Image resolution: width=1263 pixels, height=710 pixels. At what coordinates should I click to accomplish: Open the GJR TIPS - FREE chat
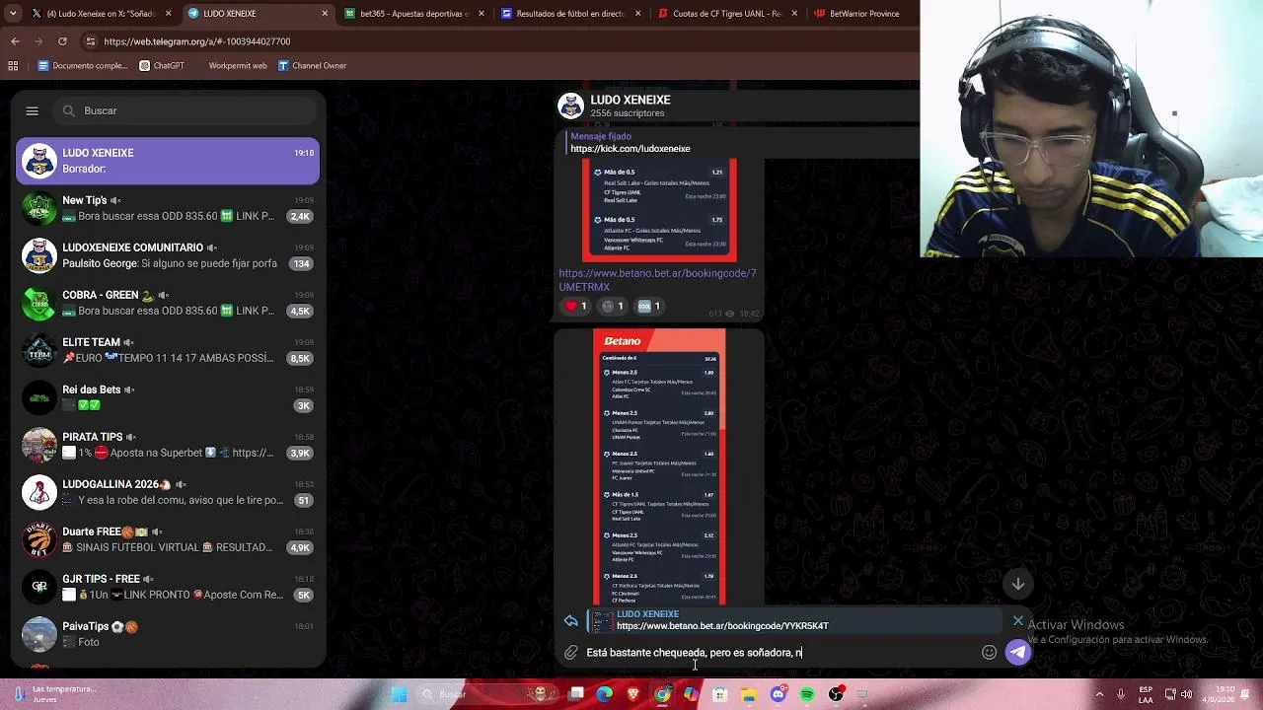(168, 587)
